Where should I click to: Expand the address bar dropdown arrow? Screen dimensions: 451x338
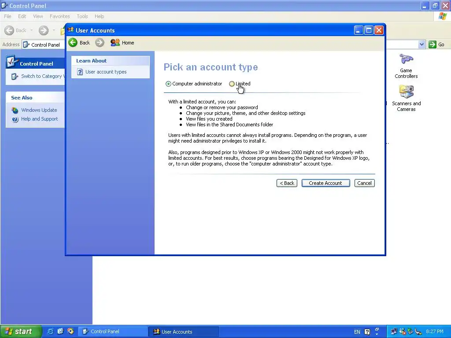click(421, 44)
